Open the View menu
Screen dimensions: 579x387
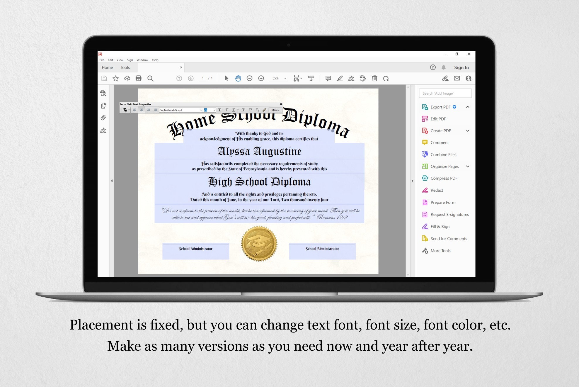(x=120, y=60)
